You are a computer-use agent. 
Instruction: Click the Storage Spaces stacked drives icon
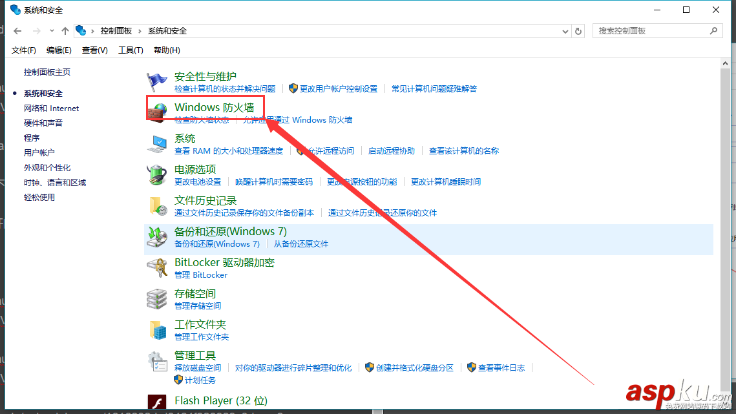(x=157, y=298)
